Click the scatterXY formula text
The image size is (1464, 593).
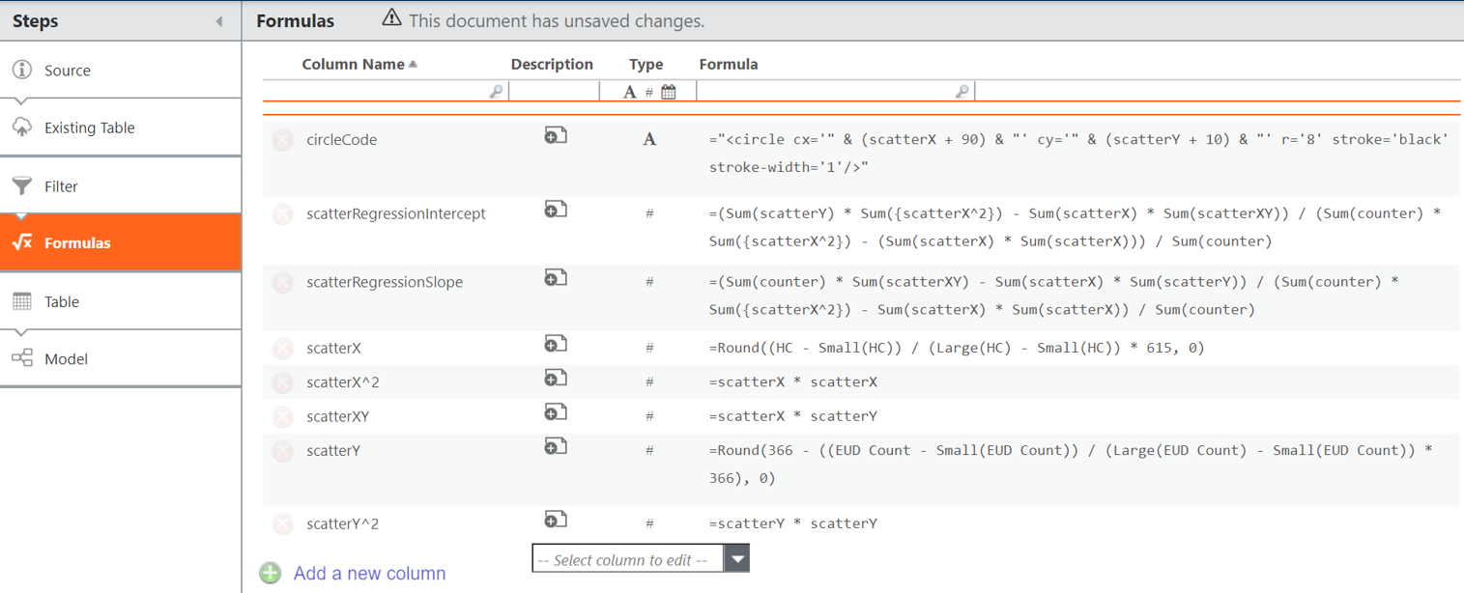(792, 417)
